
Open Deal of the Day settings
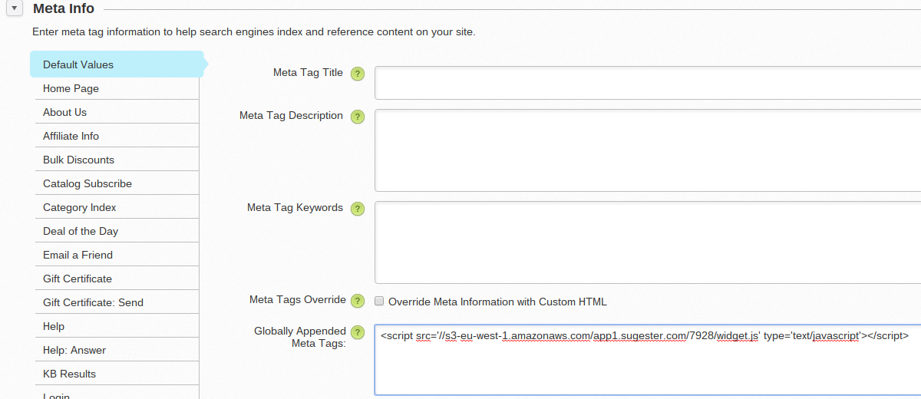[81, 231]
